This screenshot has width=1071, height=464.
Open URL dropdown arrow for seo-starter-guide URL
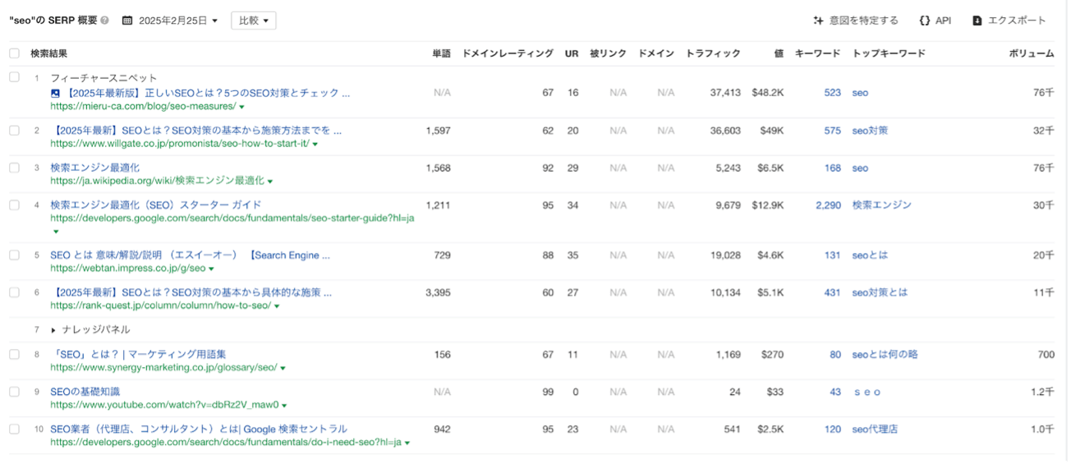tap(55, 232)
